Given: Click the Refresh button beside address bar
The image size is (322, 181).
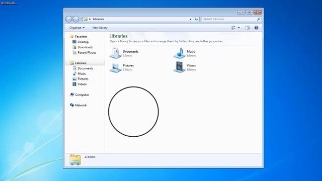Looking at the screenshot, I should pos(196,19).
